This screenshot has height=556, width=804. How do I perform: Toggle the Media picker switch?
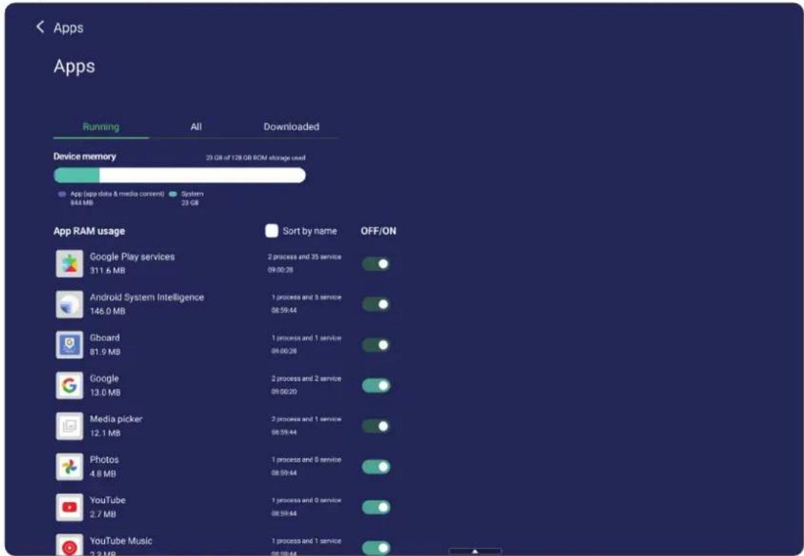(376, 426)
